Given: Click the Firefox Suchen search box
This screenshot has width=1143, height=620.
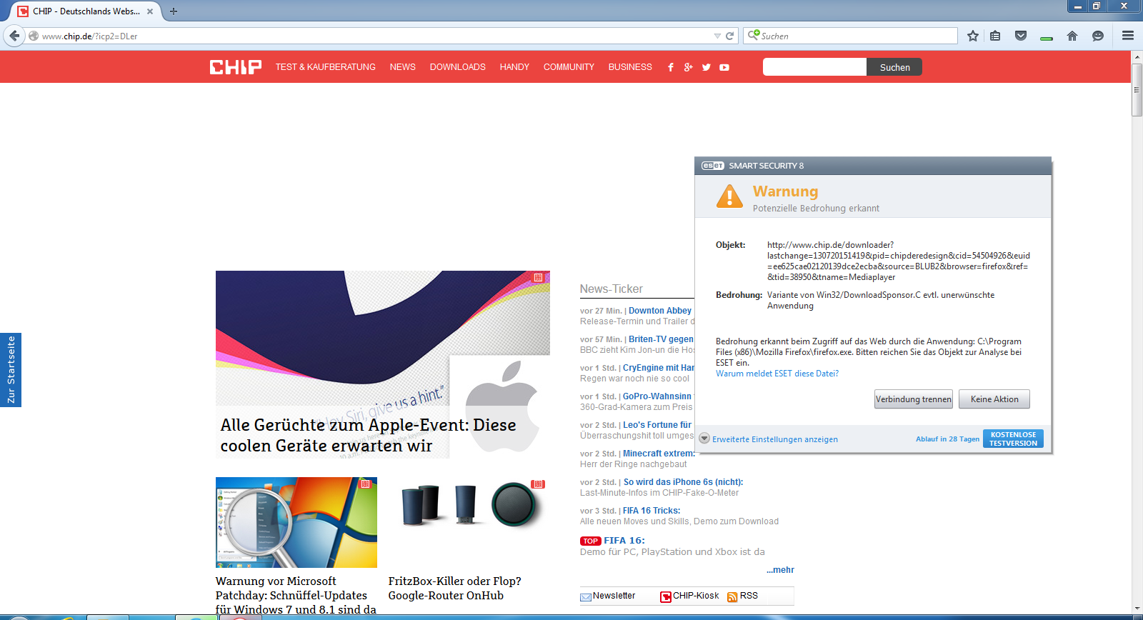Looking at the screenshot, I should [850, 36].
